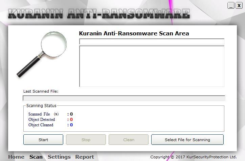
Task: Click the Clean button
Action: point(129,140)
